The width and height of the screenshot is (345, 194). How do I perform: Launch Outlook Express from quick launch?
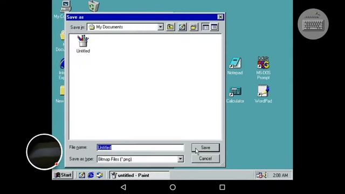click(100, 175)
